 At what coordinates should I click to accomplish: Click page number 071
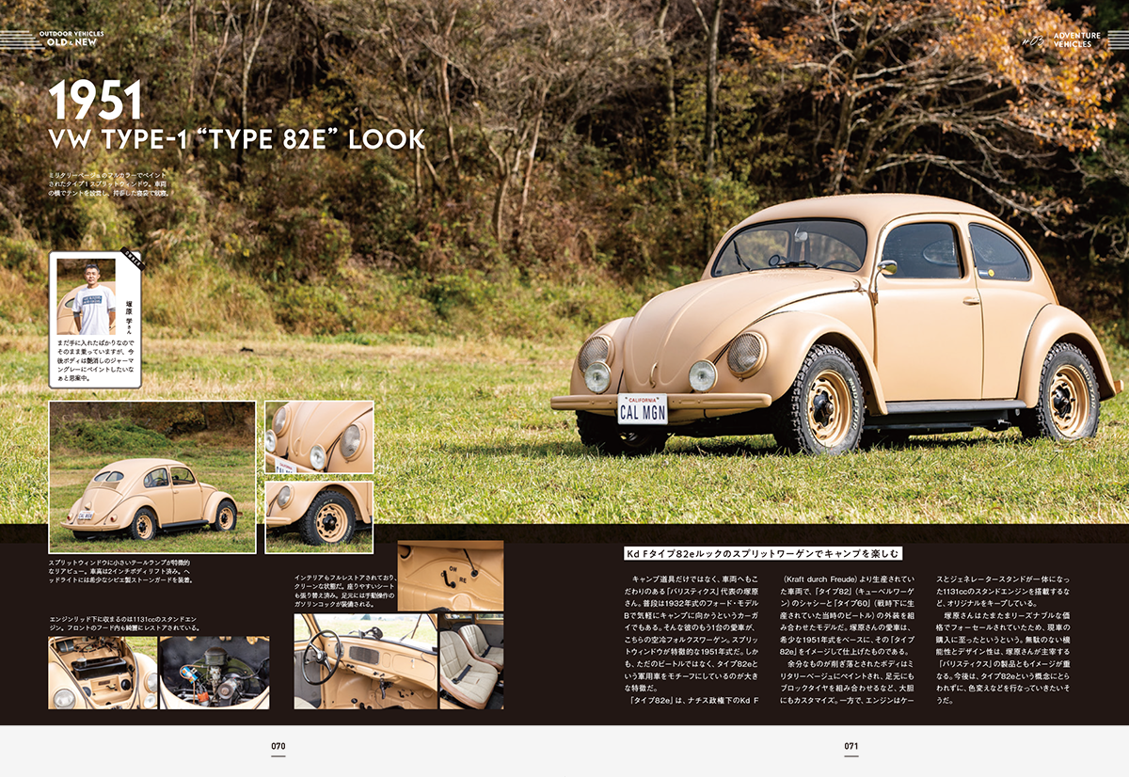point(851,746)
